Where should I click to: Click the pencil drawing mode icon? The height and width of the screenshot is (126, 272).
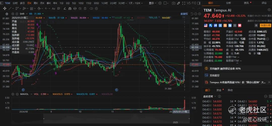coord(179,3)
